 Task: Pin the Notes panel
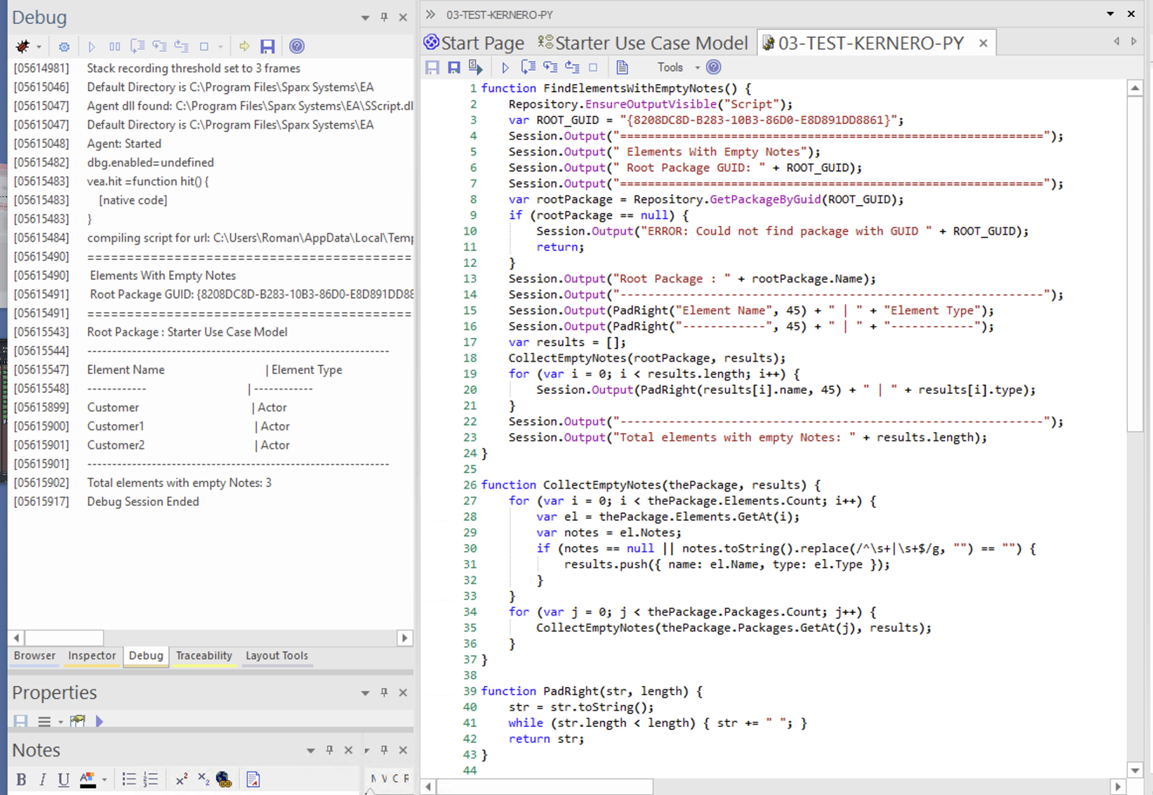click(x=330, y=750)
